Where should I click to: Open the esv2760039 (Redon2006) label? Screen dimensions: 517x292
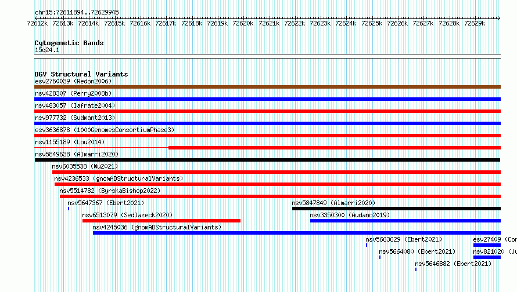tap(73, 81)
